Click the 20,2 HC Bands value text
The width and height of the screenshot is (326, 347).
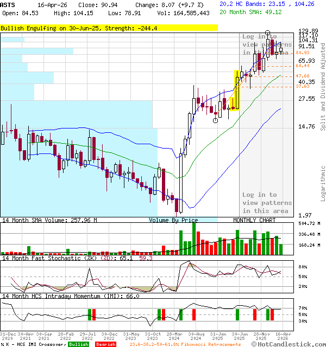point(267,4)
